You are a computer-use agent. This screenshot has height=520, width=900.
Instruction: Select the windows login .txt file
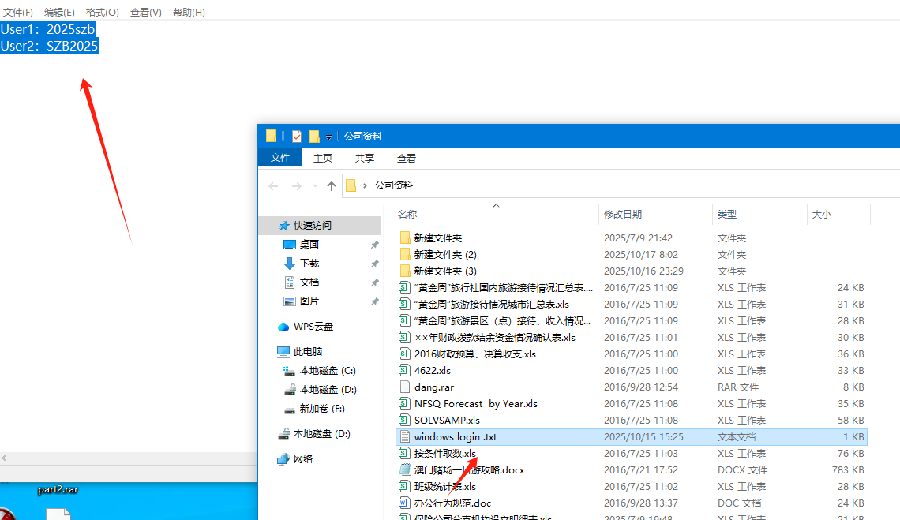[x=456, y=437]
